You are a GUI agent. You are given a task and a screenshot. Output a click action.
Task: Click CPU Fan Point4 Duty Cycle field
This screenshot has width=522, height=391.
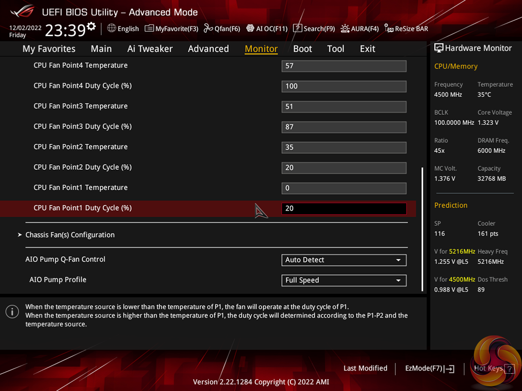tap(344, 86)
